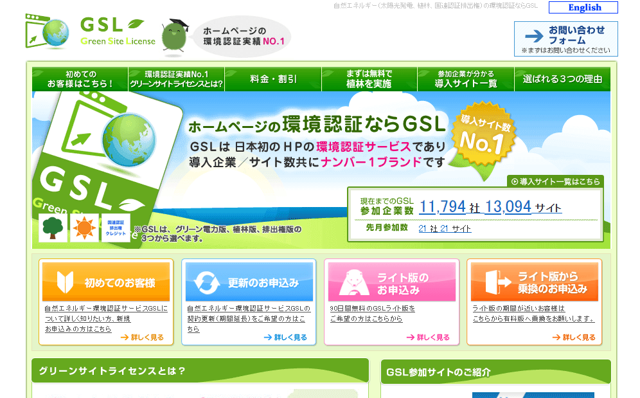Click the blue 更新のお申込み banner
640x398 pixels.
click(249, 282)
